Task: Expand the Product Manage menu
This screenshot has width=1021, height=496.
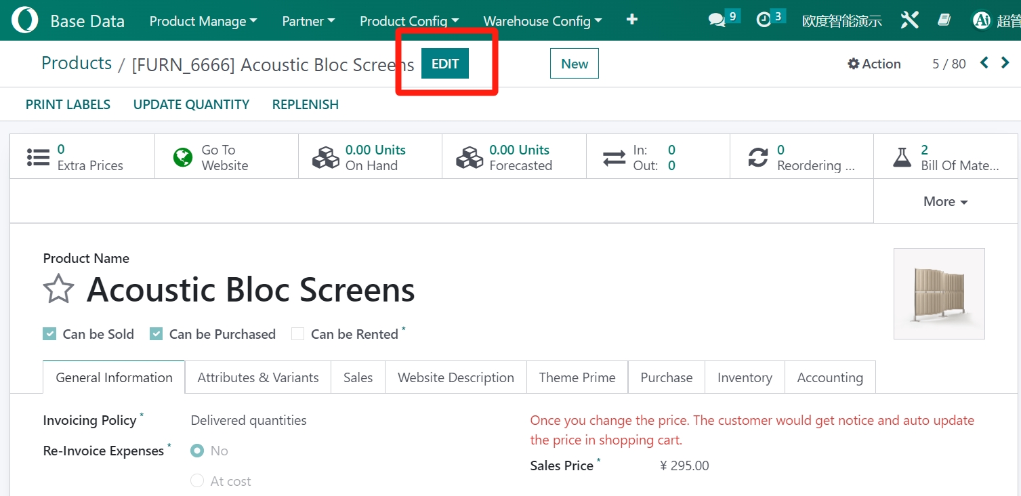Action: (203, 21)
